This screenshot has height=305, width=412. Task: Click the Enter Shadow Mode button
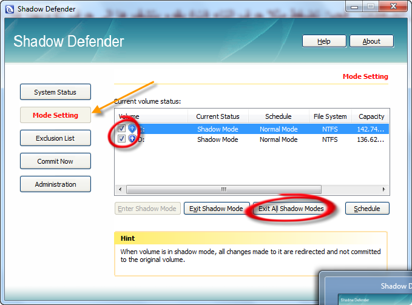(147, 209)
